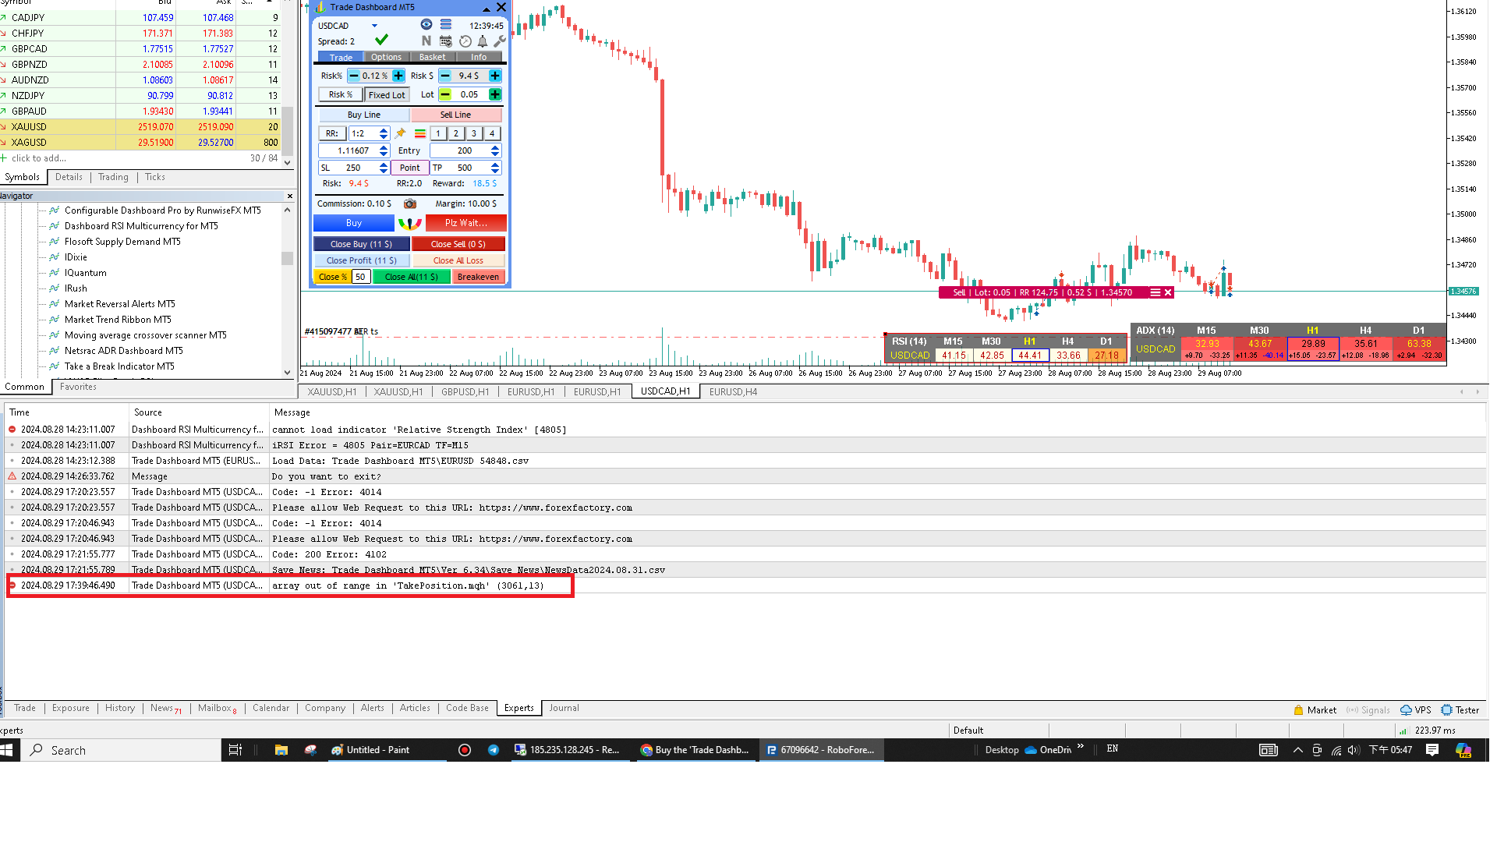Collapse the Trade Dashboard panel arrow
The width and height of the screenshot is (1497, 842).
[x=487, y=8]
